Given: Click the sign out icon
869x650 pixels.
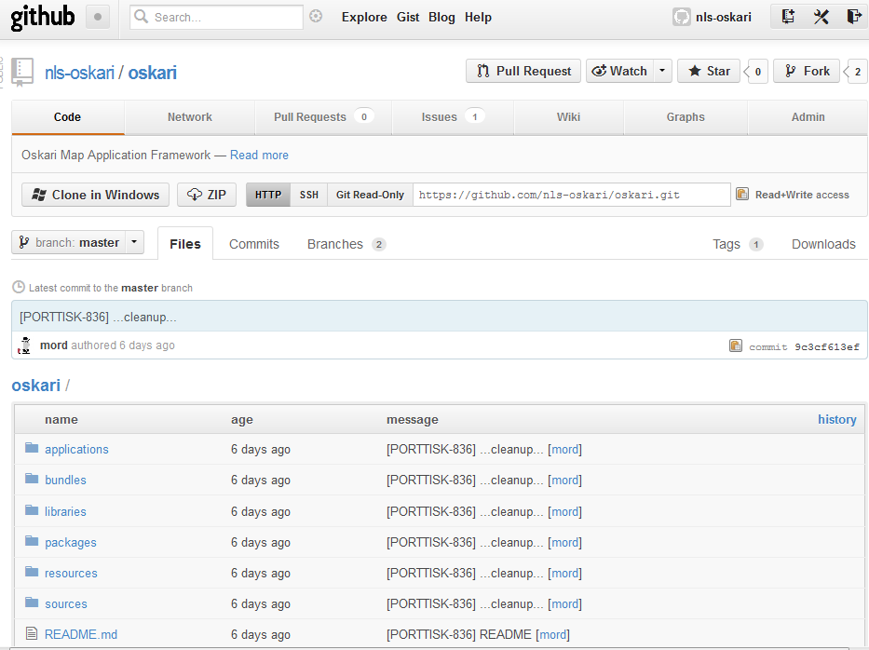Looking at the screenshot, I should [x=854, y=17].
